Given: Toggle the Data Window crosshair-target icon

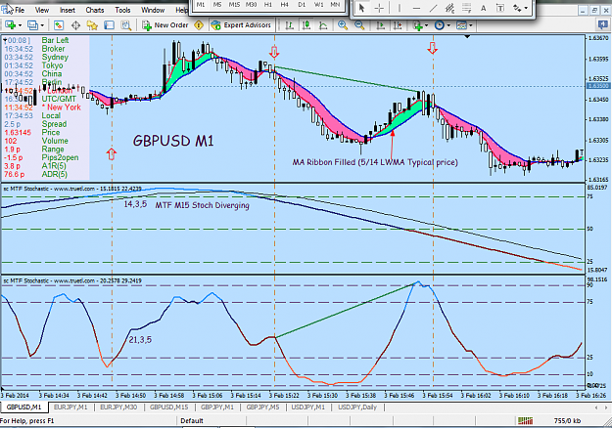Looking at the screenshot, I should click(x=75, y=25).
